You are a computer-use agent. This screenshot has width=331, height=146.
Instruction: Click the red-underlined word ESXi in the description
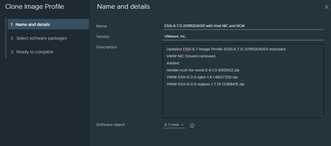(187, 49)
